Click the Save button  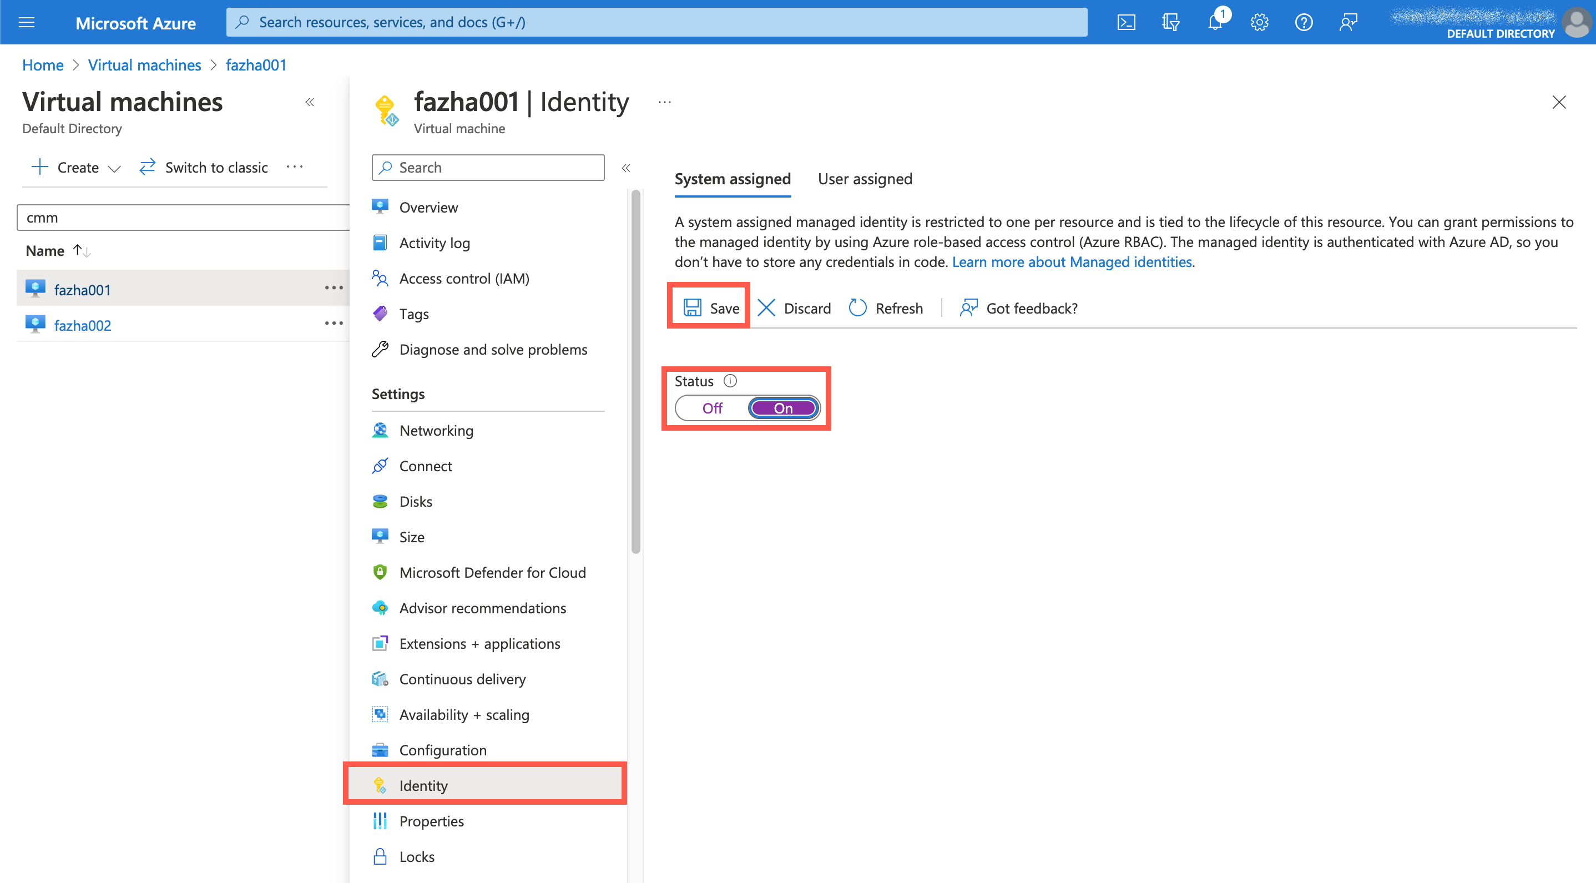click(x=711, y=308)
